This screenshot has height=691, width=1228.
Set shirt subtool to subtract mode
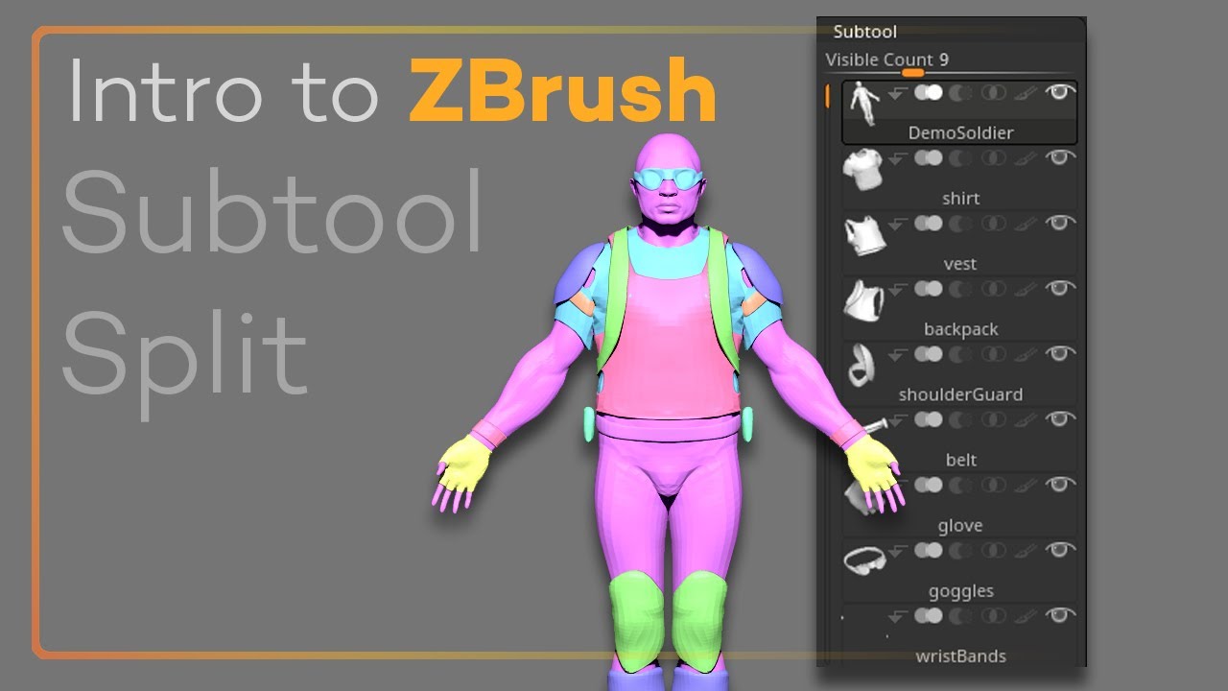tap(961, 158)
